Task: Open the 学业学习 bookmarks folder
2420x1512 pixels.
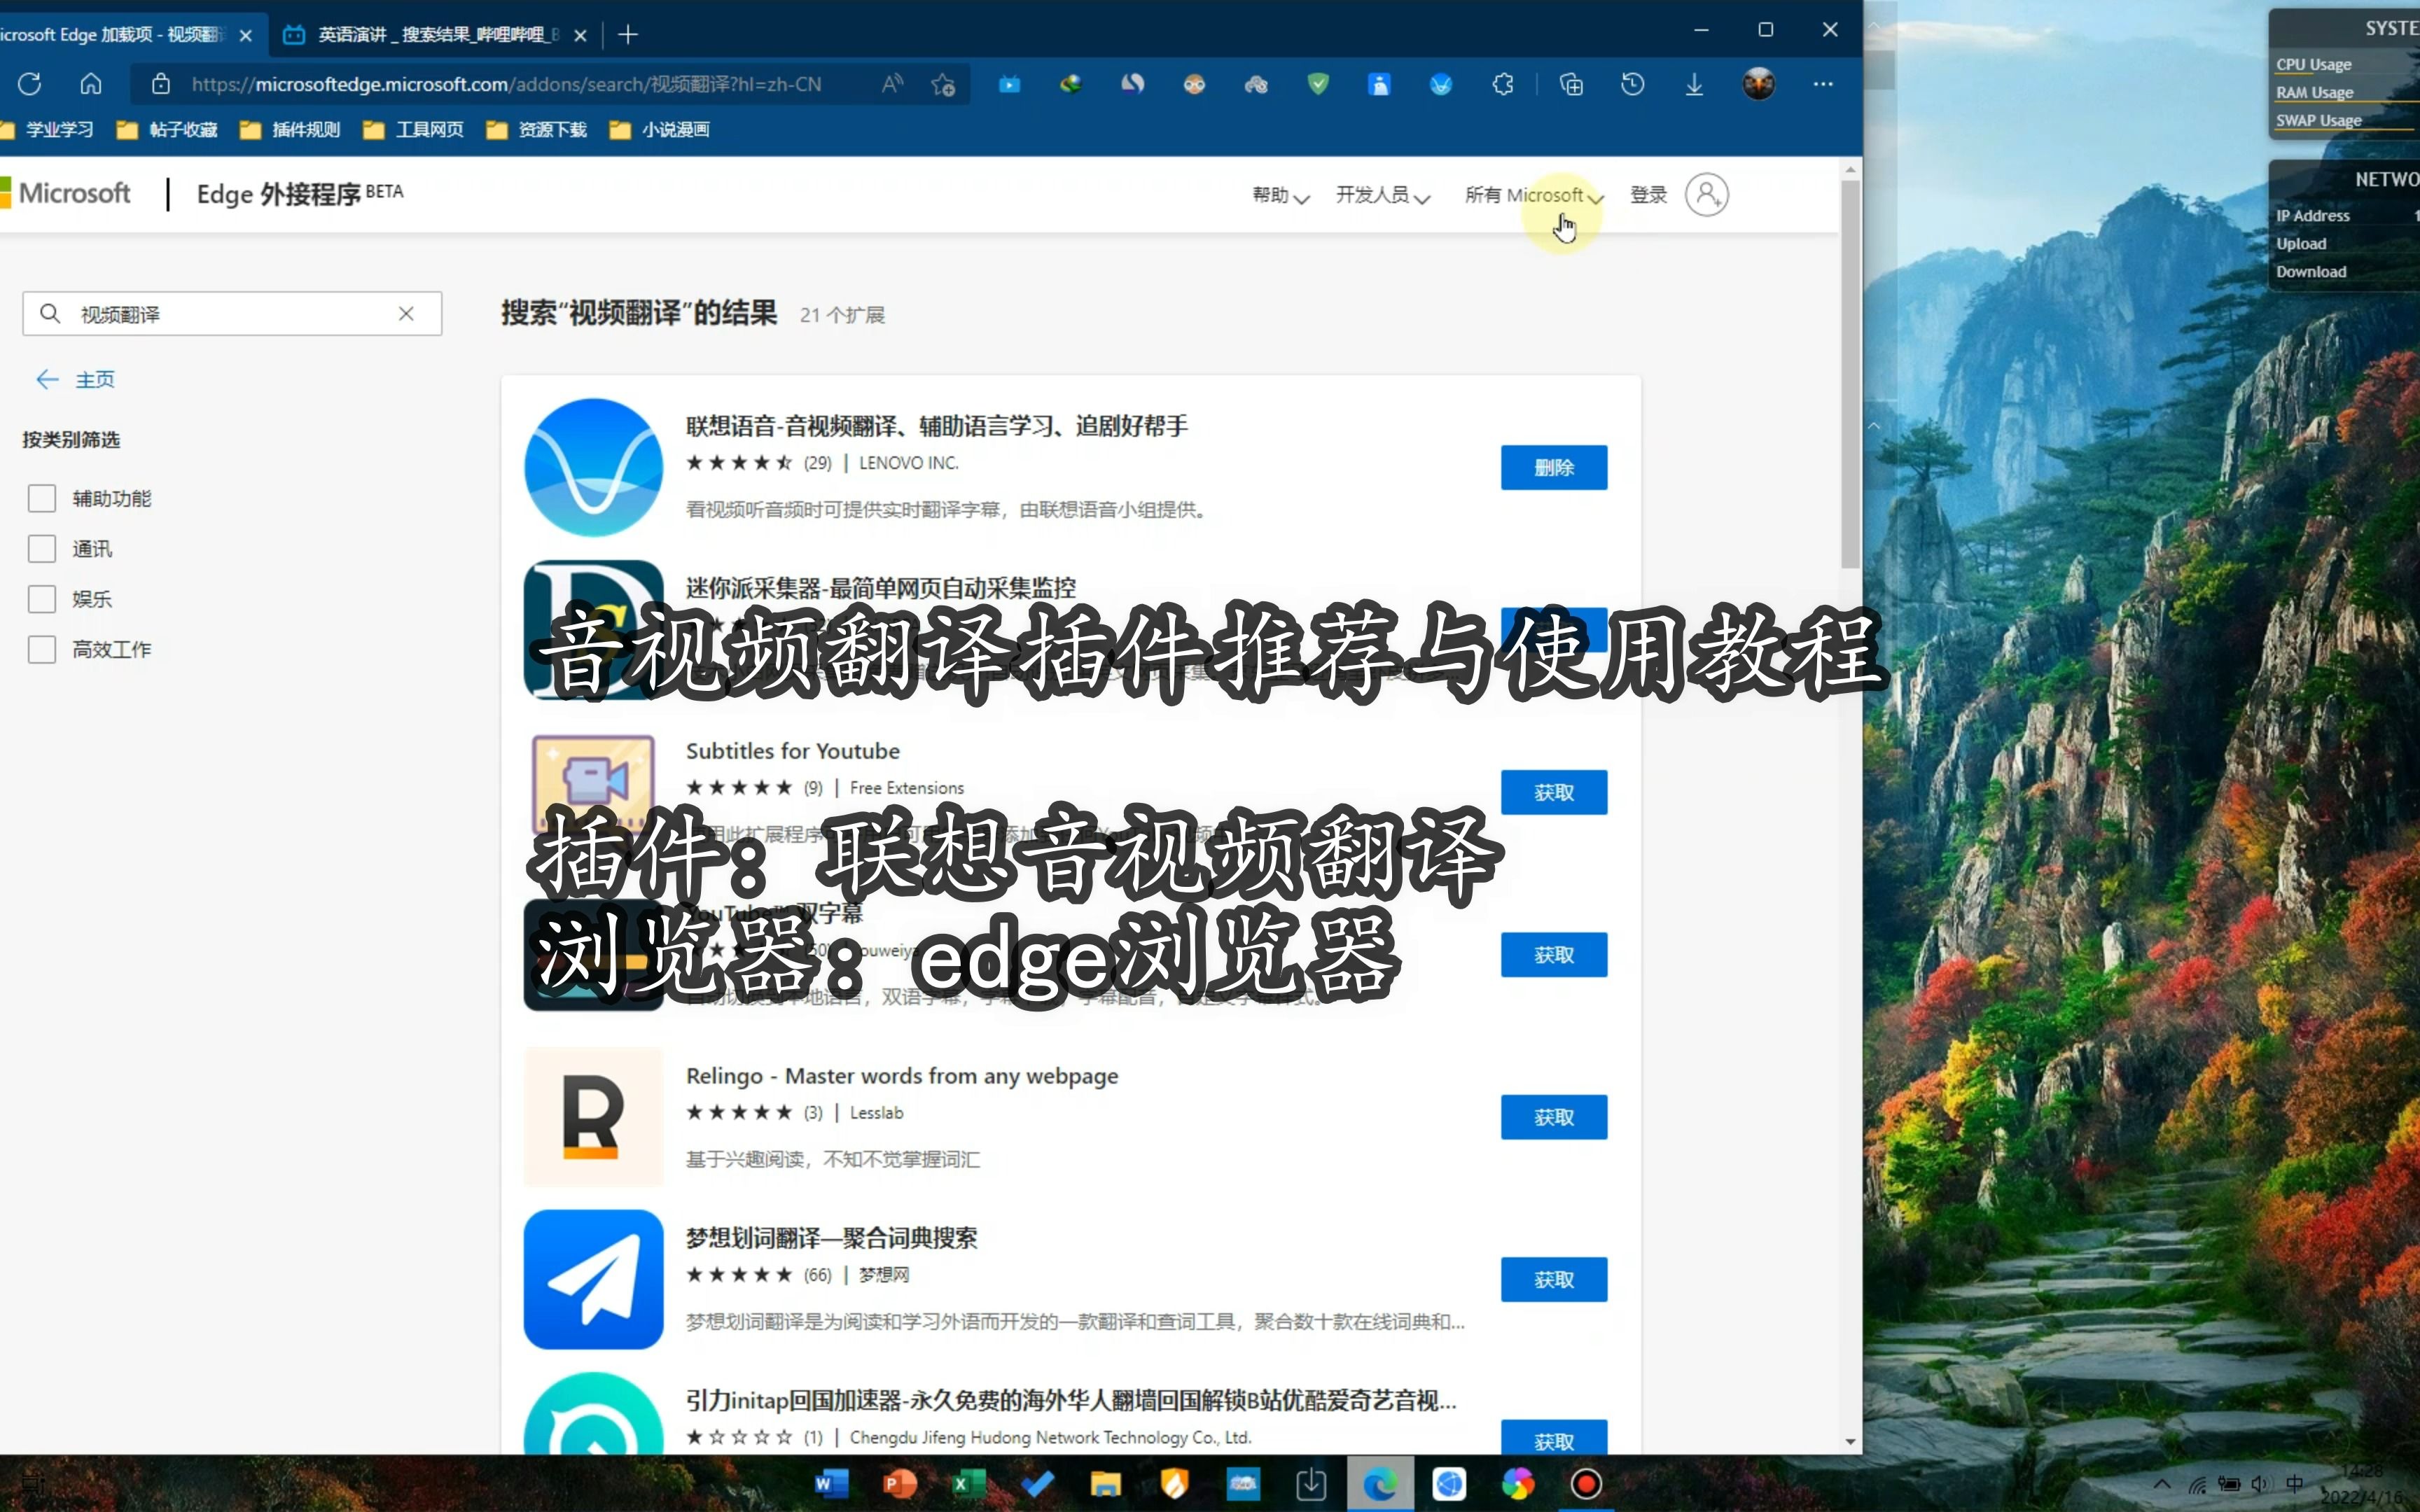Action: pos(48,129)
